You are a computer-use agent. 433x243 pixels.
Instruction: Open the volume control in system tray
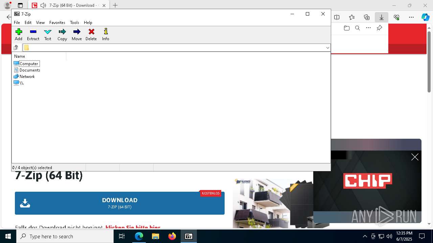(x=389, y=236)
